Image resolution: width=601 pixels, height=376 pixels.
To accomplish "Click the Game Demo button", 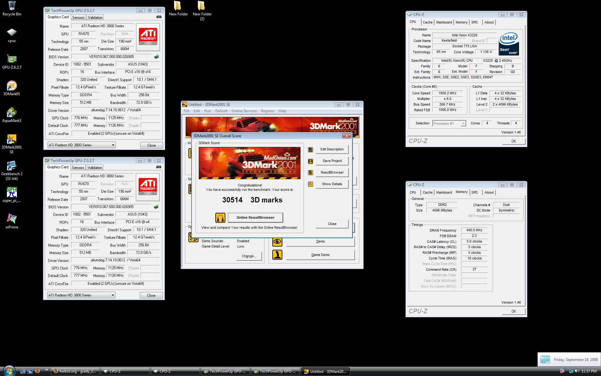I will 321,255.
